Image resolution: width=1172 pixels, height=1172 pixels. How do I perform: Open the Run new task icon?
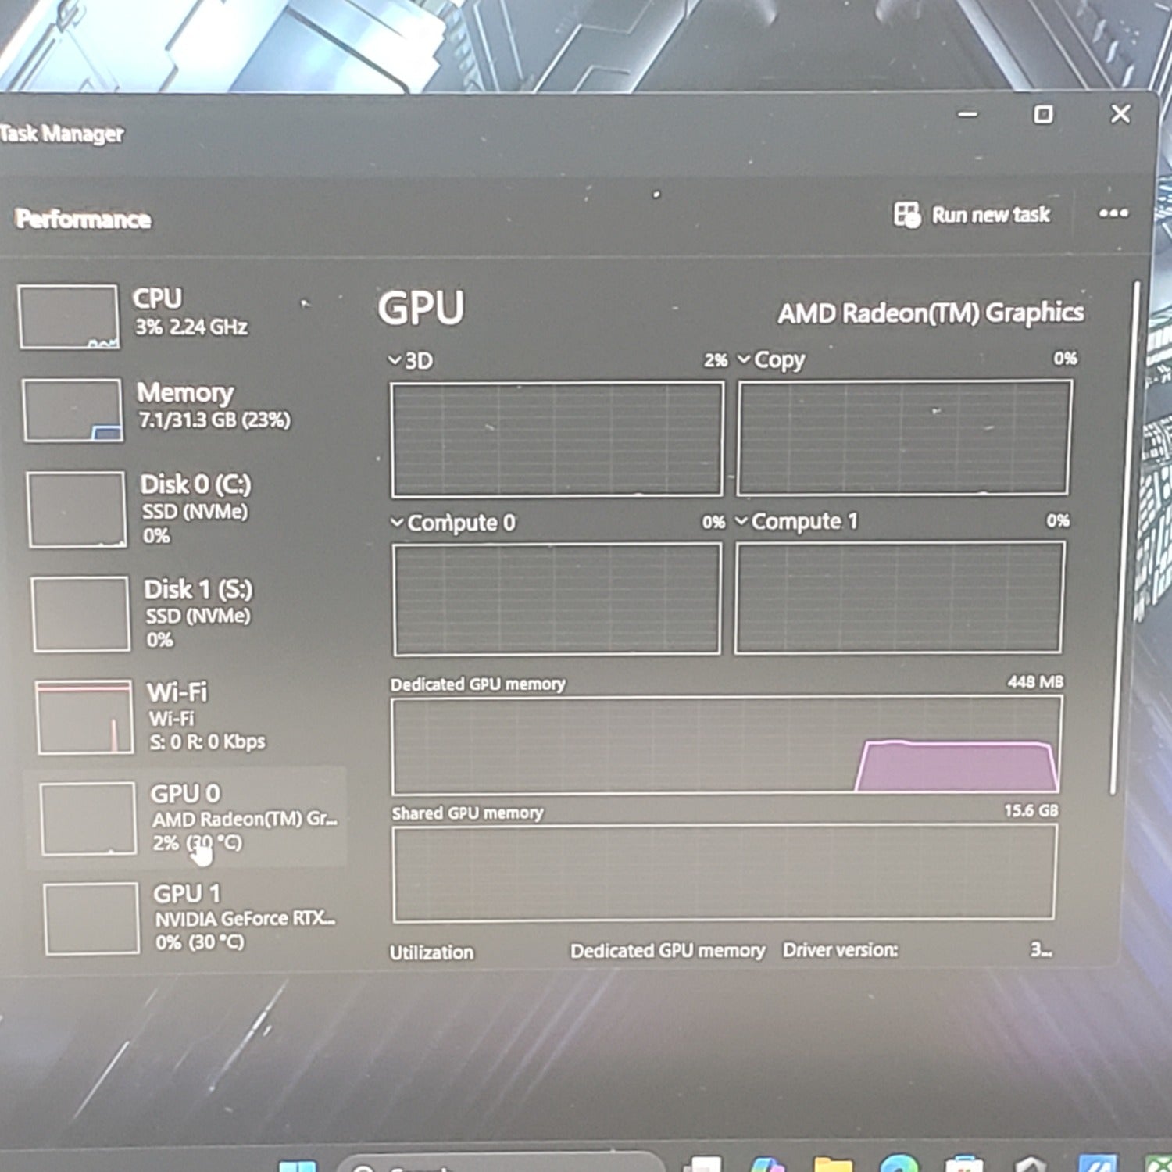[x=906, y=213]
